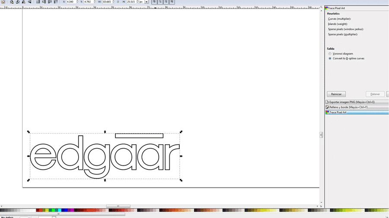Click bottom-middle selection scale handle

[x=105, y=180]
